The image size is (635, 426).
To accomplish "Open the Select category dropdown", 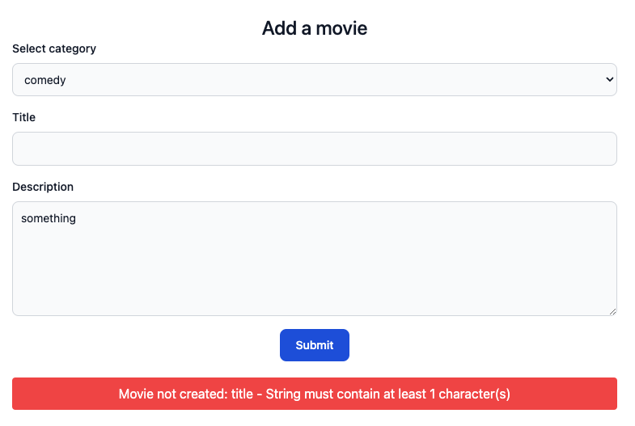I will 314,80.
